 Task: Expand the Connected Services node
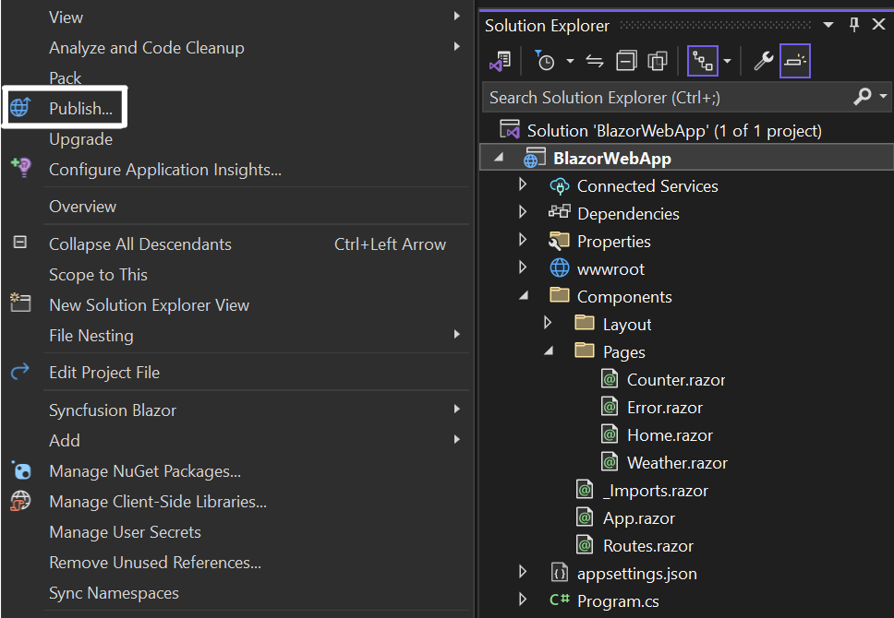click(x=523, y=185)
